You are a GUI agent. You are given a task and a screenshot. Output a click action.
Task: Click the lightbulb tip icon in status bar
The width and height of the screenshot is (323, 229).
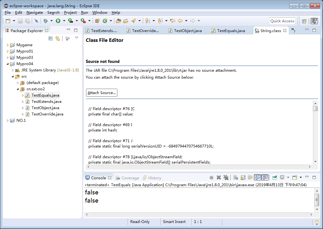coord(317,222)
